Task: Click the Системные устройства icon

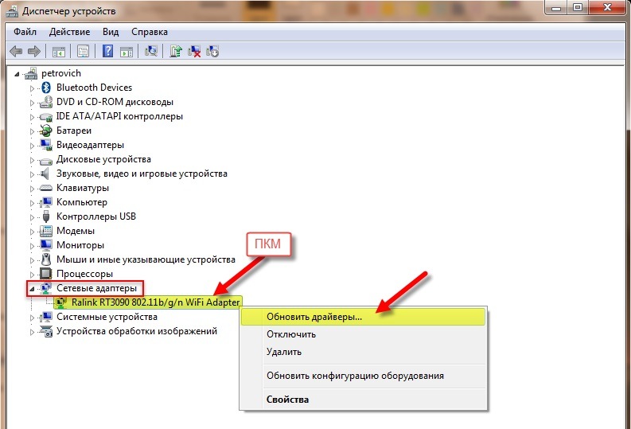Action: coord(46,317)
